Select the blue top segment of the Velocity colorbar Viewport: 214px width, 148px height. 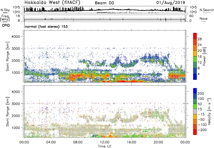click(x=195, y=91)
